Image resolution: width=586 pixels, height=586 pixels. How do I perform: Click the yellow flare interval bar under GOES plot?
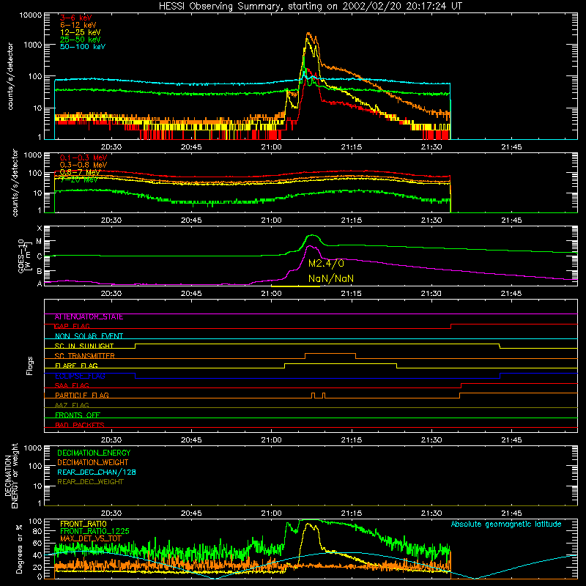pyautogui.click(x=295, y=286)
